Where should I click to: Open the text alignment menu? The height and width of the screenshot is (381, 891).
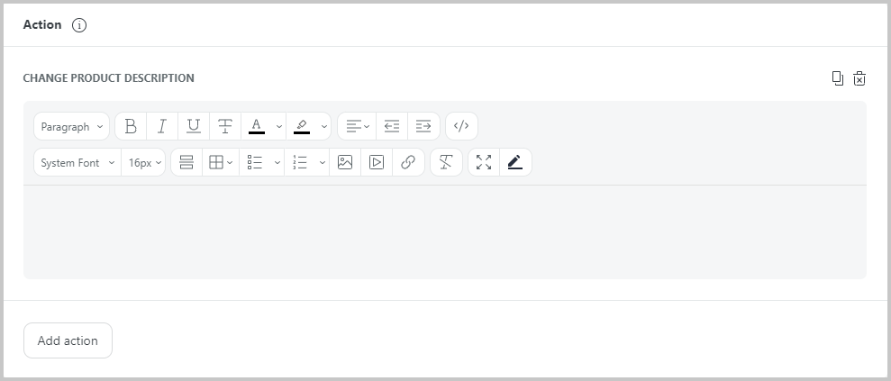click(358, 127)
